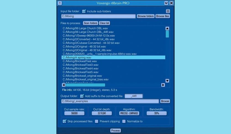Click the input folder path field C:/Mixing
The width and height of the screenshot is (231, 134).
click(98, 16)
